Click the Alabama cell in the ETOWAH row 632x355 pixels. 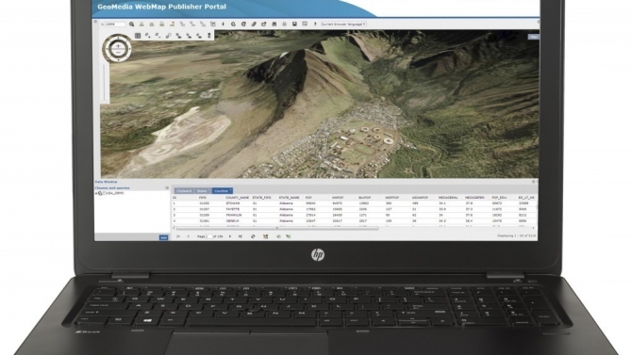[x=286, y=203]
